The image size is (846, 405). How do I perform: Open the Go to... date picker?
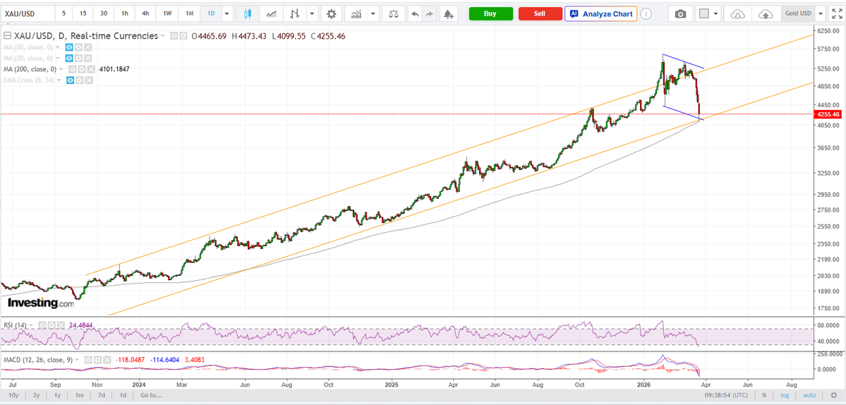[151, 395]
